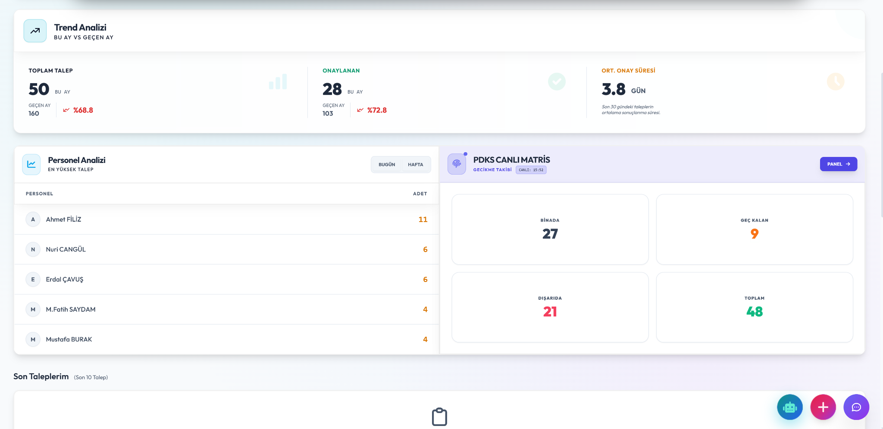Click the bar chart icon in Toplam Talep
Viewport: 883px width, 429px height.
[x=278, y=81]
